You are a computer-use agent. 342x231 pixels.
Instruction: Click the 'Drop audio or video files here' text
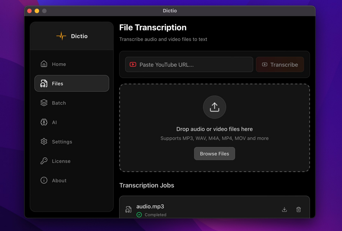(214, 129)
